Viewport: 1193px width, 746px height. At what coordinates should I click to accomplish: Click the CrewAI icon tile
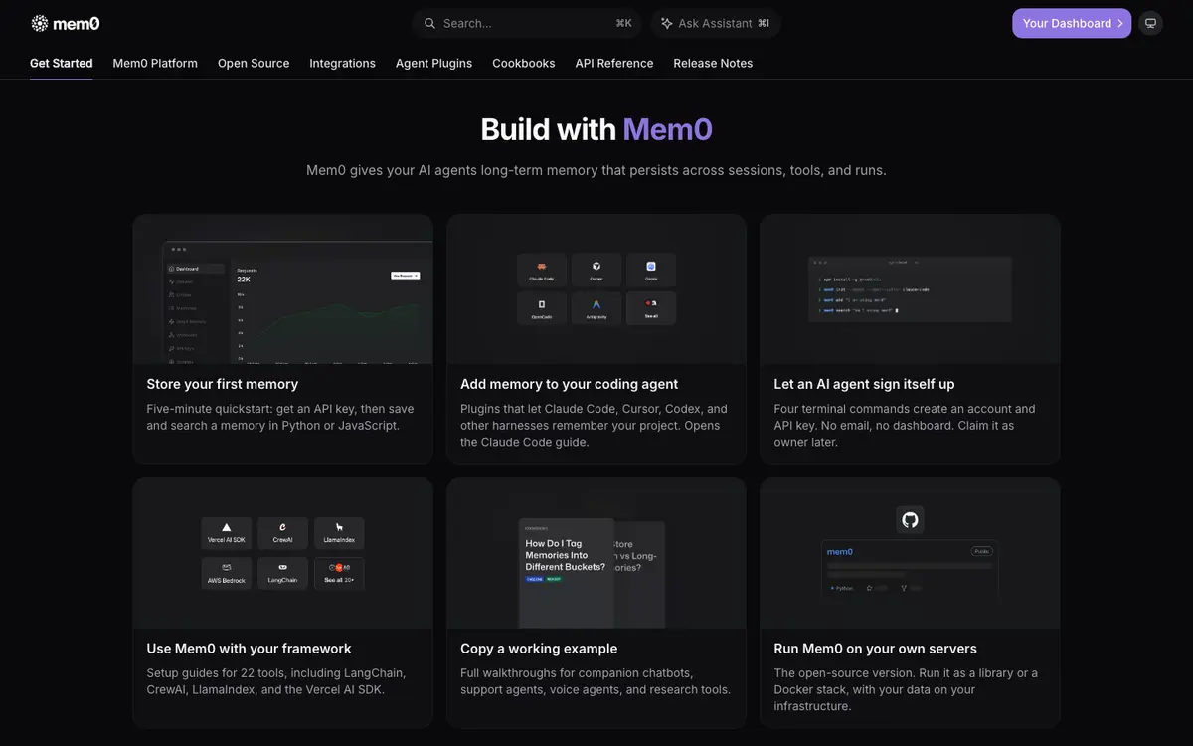283,533
